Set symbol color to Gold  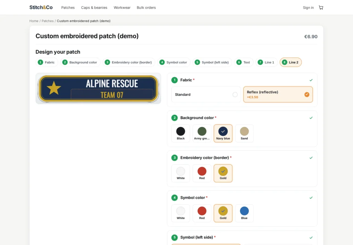pos(223,213)
